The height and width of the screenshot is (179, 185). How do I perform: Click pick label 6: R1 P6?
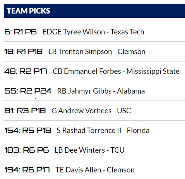21,32
